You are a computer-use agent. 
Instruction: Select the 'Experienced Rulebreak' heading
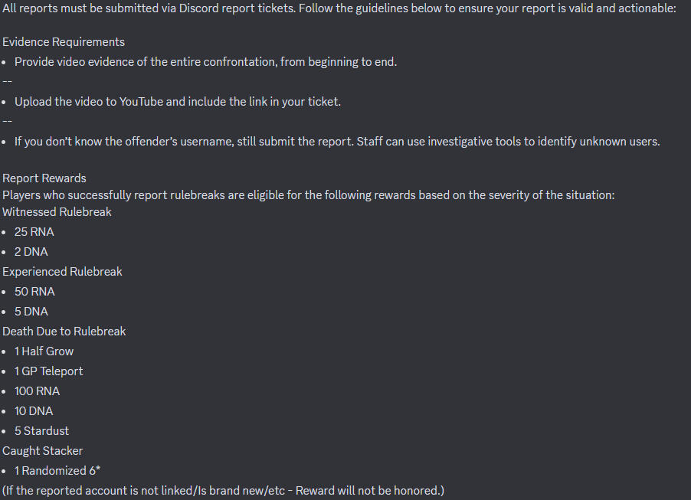pyautogui.click(x=62, y=271)
